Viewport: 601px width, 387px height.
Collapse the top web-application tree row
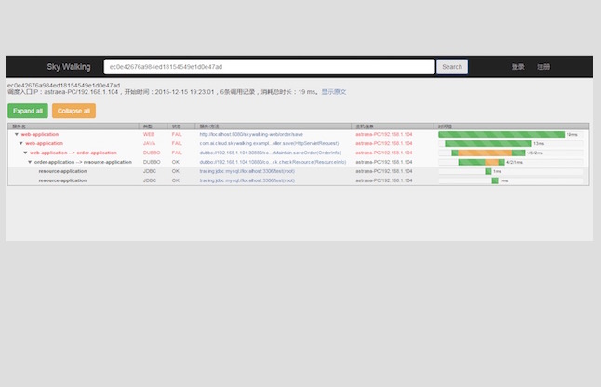pyautogui.click(x=17, y=135)
